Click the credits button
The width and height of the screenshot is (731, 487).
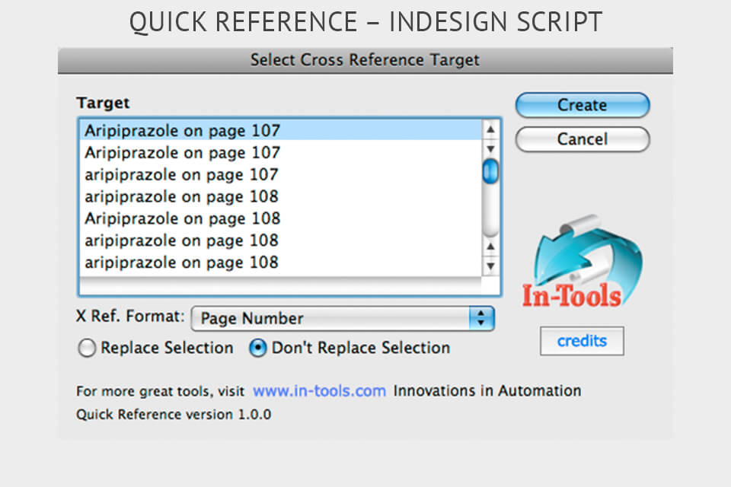coord(582,341)
